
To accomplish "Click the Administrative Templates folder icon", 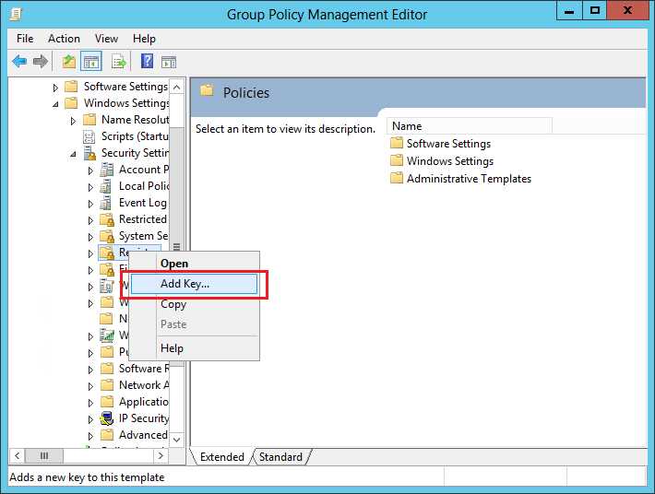I will point(397,178).
